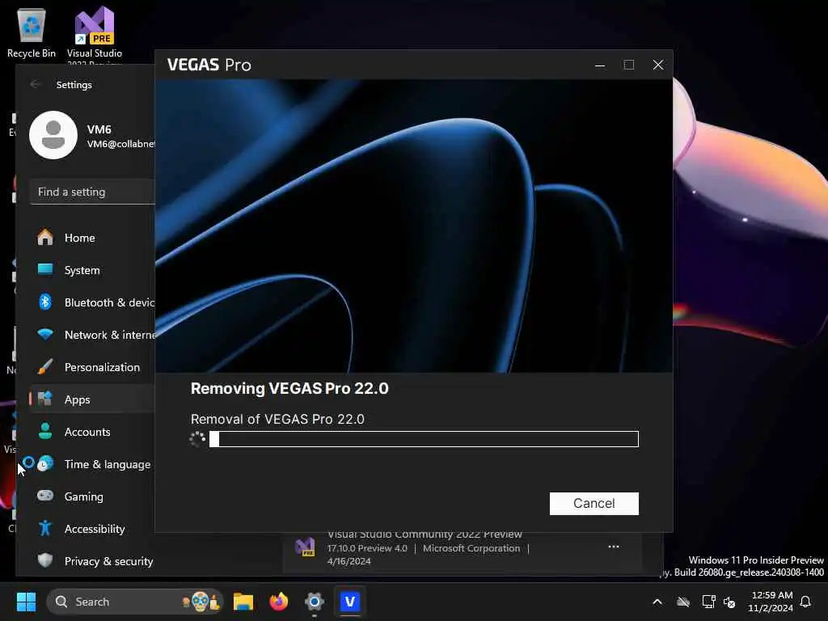Image resolution: width=828 pixels, height=621 pixels.
Task: Close the VEGAS Pro window
Action: pyautogui.click(x=658, y=65)
